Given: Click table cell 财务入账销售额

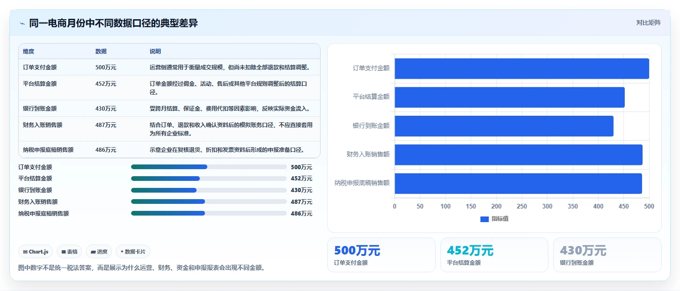Looking at the screenshot, I should coord(43,125).
